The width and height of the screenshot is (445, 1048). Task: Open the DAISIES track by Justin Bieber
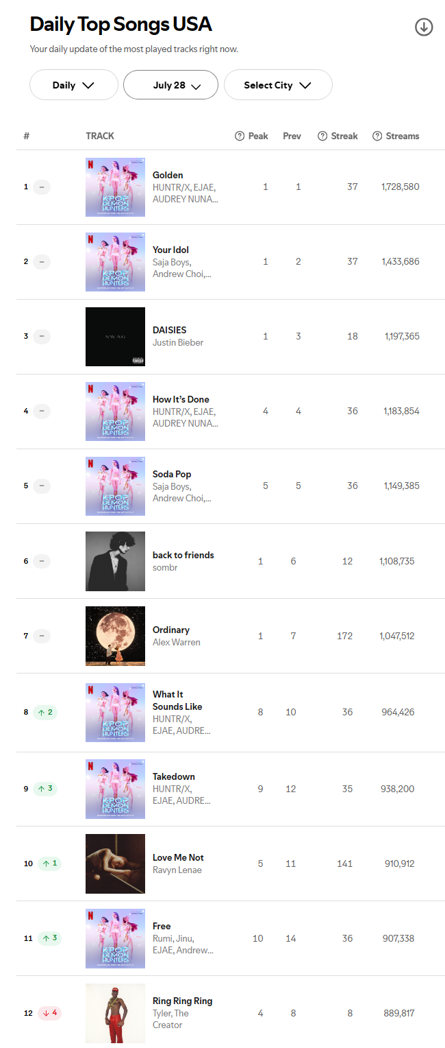(x=170, y=330)
